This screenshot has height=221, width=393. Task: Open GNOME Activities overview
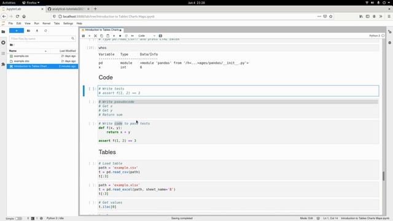[9, 2]
